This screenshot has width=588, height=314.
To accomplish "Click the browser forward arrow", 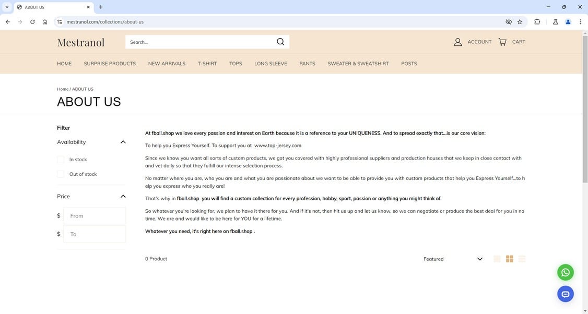I will pos(20,22).
